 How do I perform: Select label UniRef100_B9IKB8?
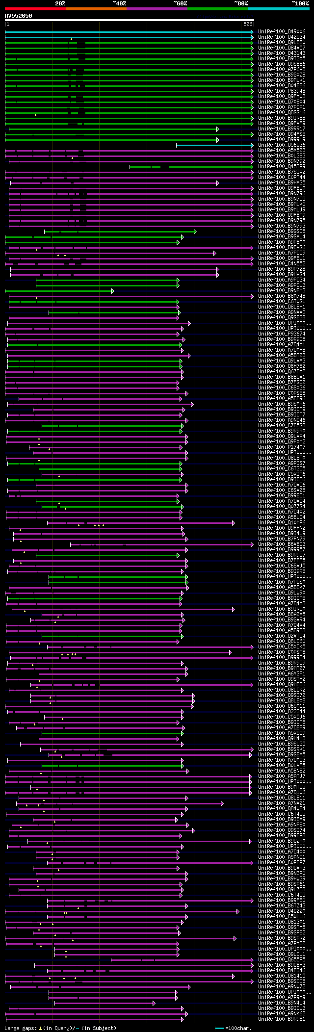(x=282, y=118)
